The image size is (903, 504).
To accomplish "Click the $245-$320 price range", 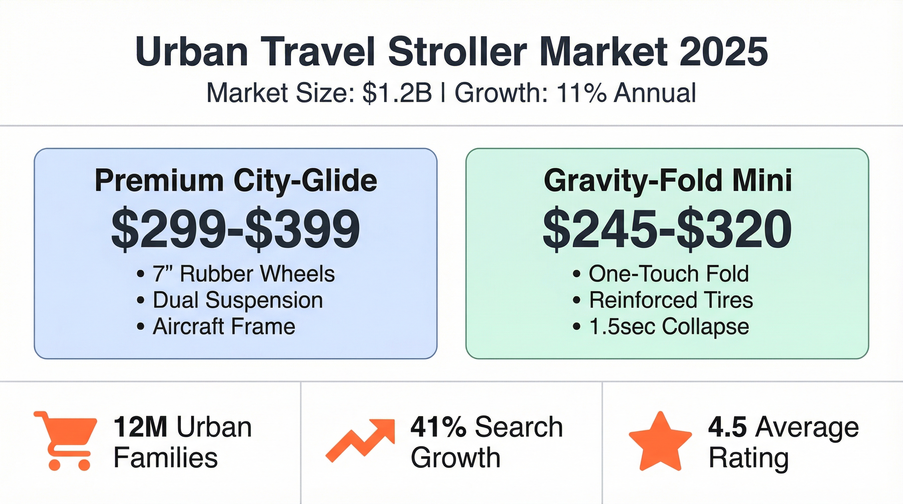I will pos(667,230).
